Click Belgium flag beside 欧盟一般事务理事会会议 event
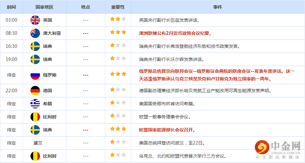Image resolution: width=305 pixels, height=163 pixels. coord(35,117)
